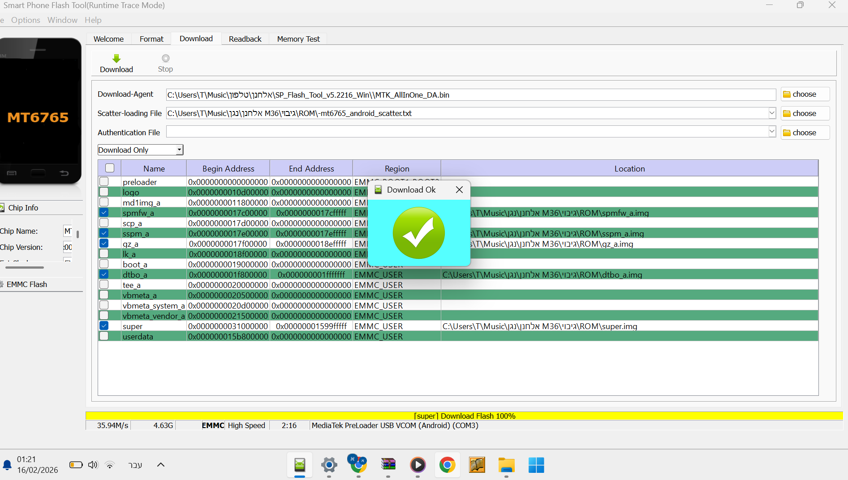Uncheck the super partition checkbox
This screenshot has width=848, height=480.
click(x=104, y=326)
